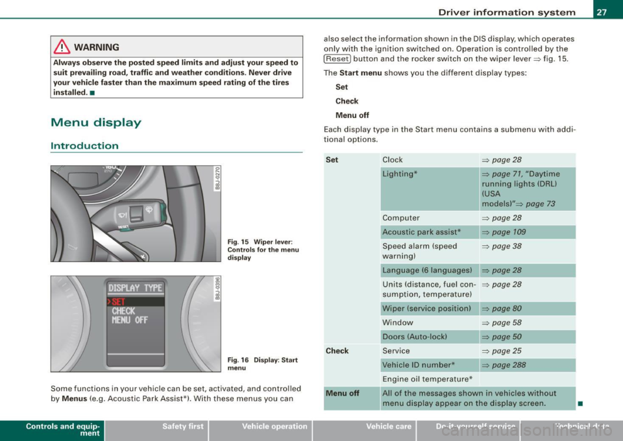
Task: Select the Vehicle ID number* cell
Action: click(x=430, y=364)
